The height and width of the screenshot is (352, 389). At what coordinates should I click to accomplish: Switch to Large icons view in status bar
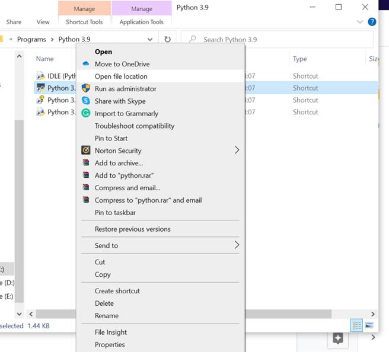point(369,325)
